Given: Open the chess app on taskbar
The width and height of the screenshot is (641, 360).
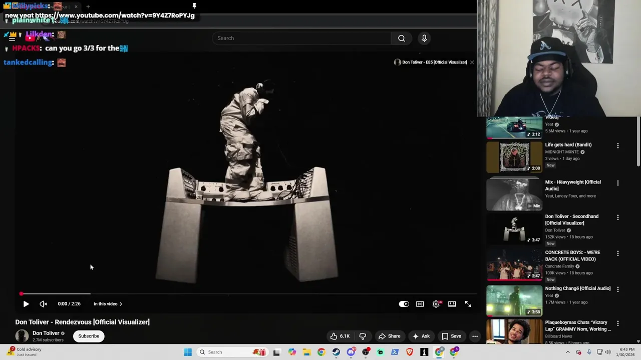Looking at the screenshot, I should 424,352.
